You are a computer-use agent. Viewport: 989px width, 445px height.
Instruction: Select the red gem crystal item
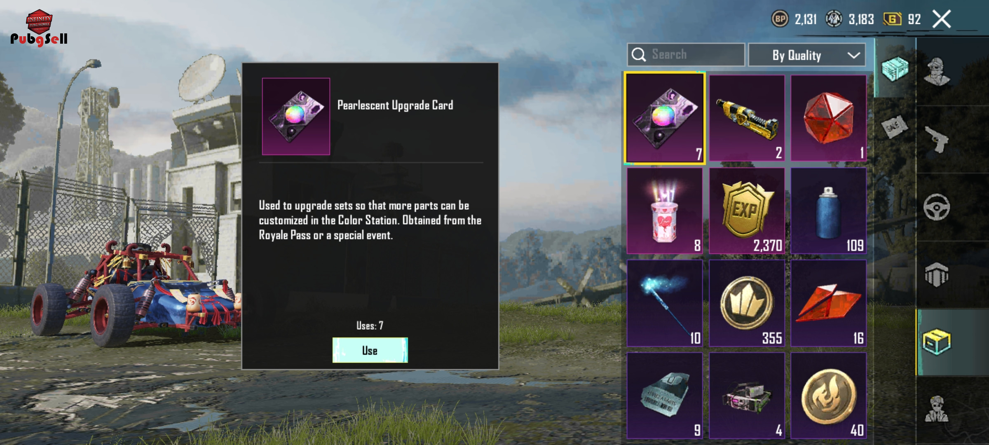coord(828,118)
